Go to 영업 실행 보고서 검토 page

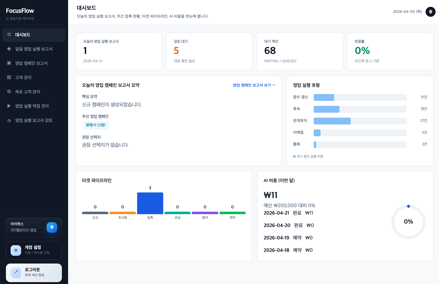(34, 120)
